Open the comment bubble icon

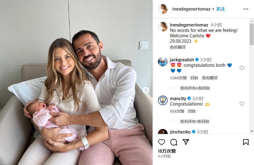pyautogui.click(x=174, y=142)
